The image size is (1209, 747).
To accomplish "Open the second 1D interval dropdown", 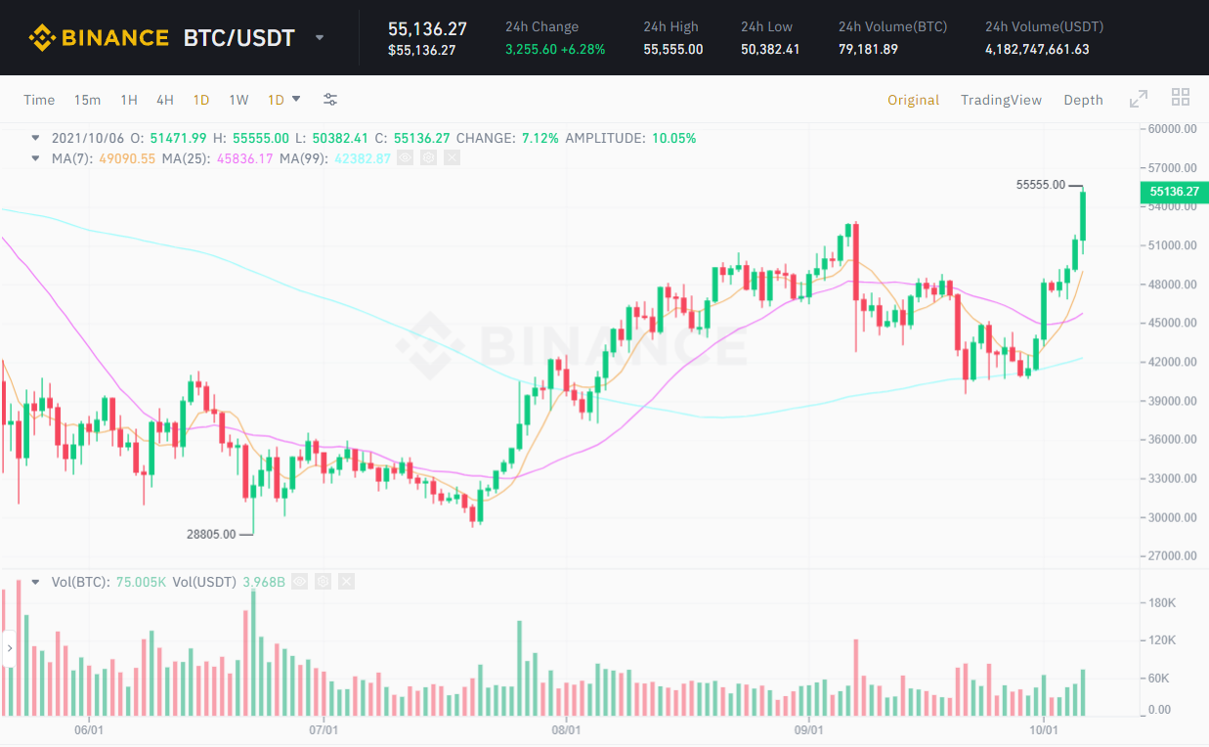I will (x=284, y=100).
